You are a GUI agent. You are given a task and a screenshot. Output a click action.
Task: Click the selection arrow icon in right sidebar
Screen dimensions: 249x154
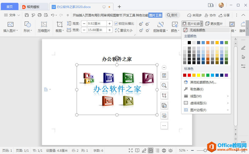tap(243, 57)
